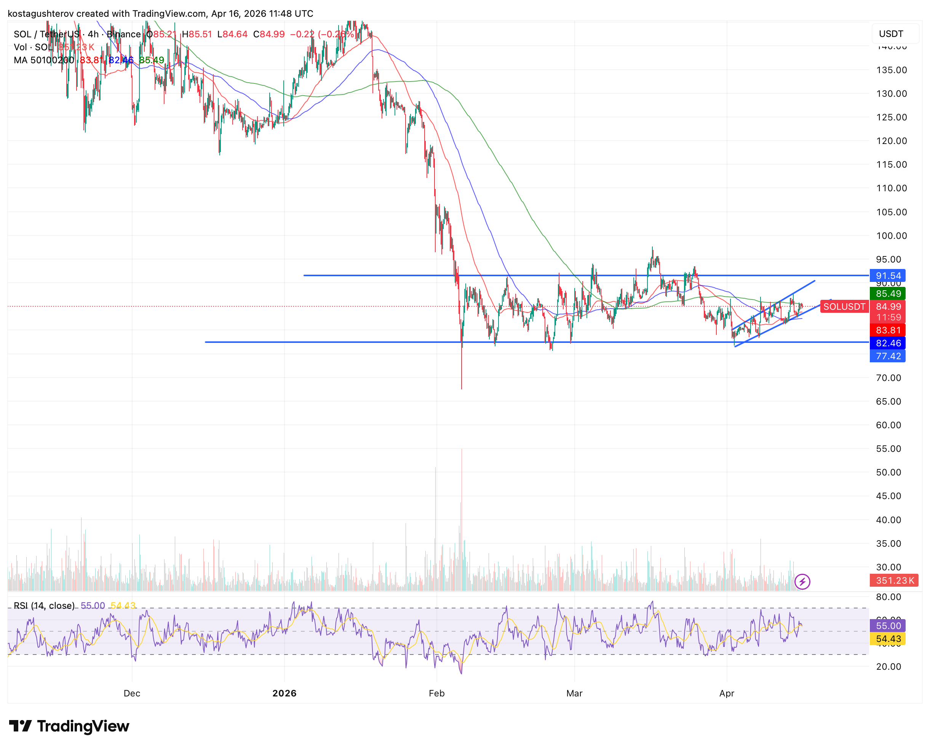Click the 2026 label on the time axis

click(284, 693)
